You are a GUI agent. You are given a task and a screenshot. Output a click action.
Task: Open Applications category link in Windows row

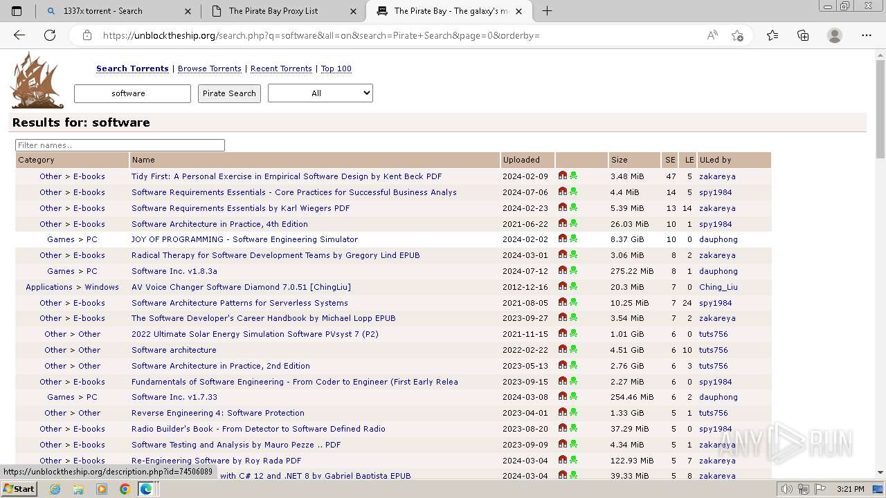[x=49, y=287]
